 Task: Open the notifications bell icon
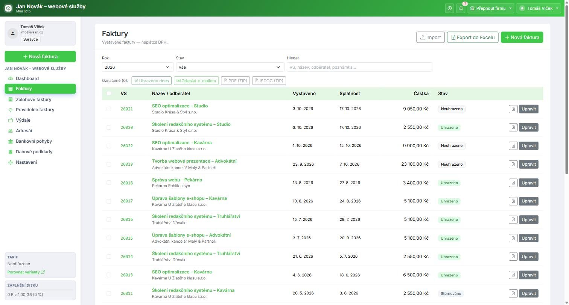(x=461, y=8)
